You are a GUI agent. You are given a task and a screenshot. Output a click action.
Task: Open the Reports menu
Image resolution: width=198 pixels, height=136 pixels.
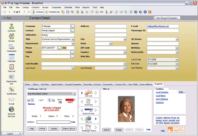pyautogui.click(x=86, y=7)
